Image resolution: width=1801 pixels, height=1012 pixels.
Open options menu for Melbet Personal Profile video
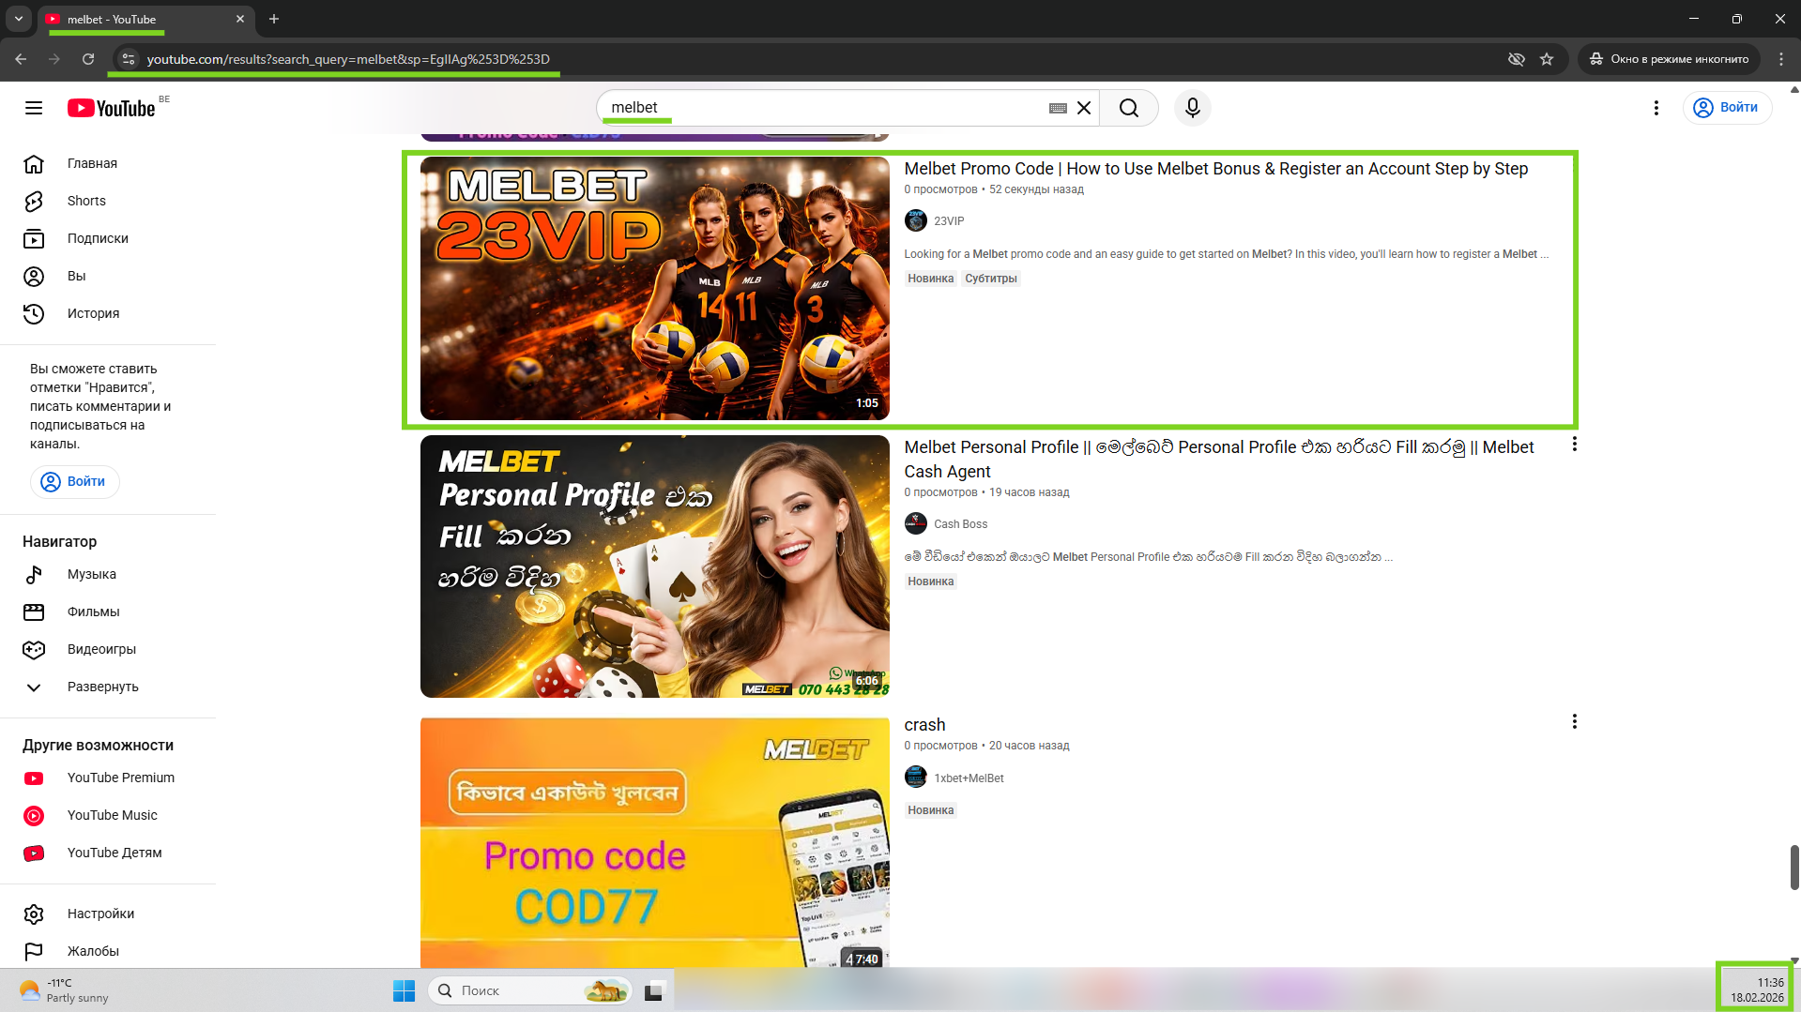point(1574,445)
